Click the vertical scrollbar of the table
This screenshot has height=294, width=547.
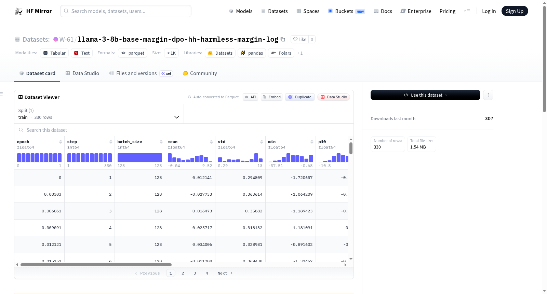pyautogui.click(x=351, y=149)
